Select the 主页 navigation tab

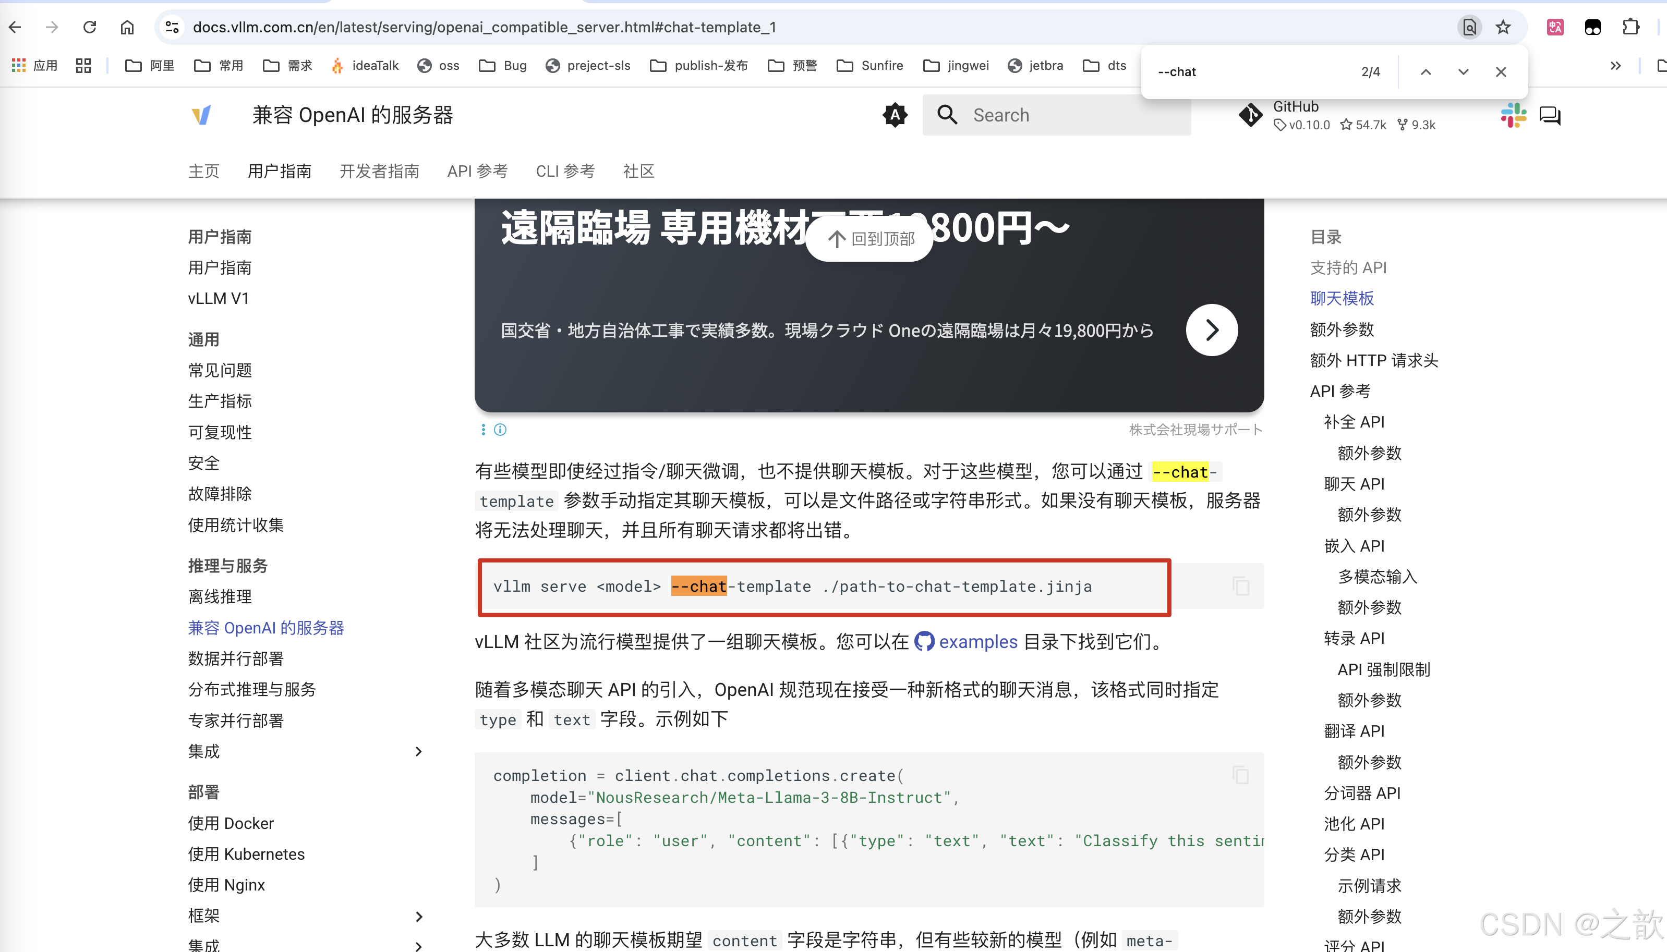pyautogui.click(x=204, y=172)
